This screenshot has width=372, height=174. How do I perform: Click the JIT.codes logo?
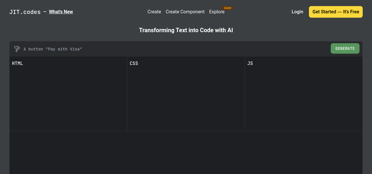[x=25, y=12]
